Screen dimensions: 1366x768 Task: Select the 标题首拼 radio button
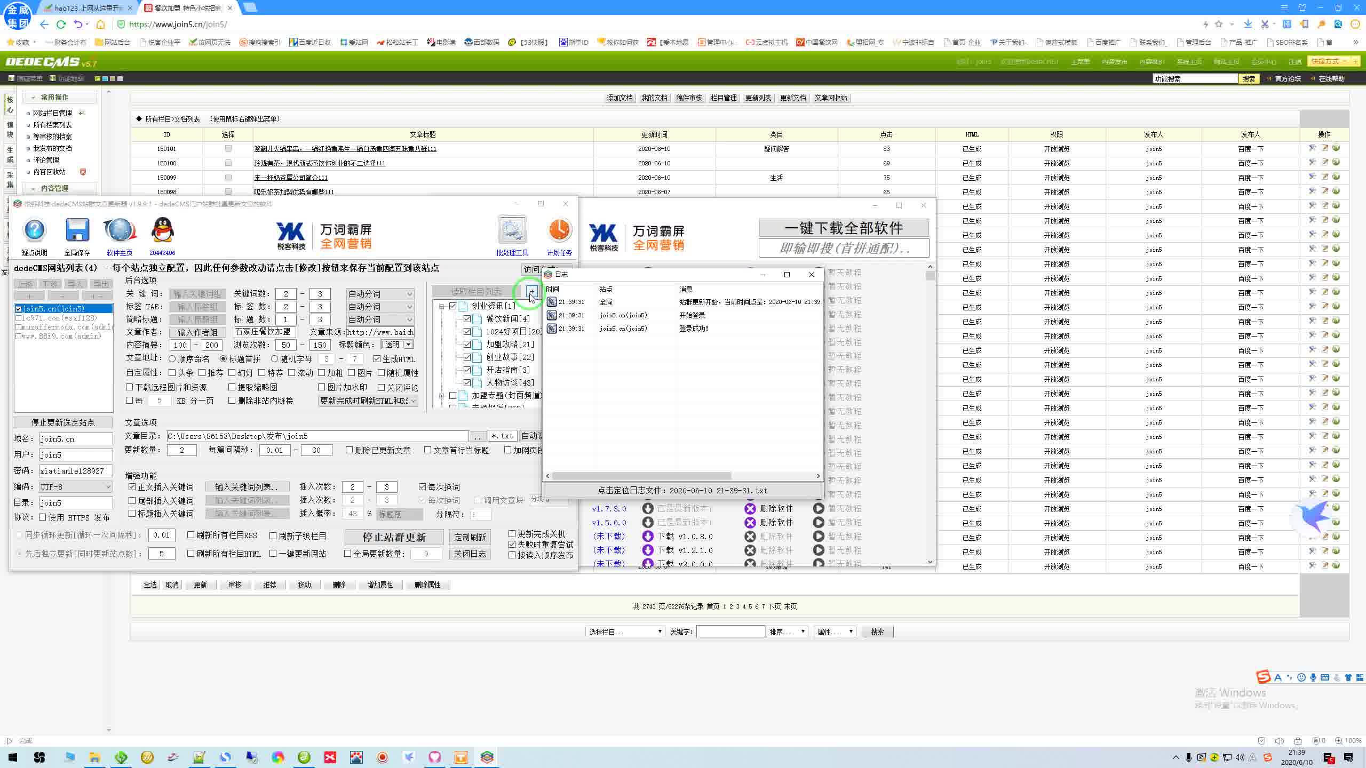coord(224,359)
